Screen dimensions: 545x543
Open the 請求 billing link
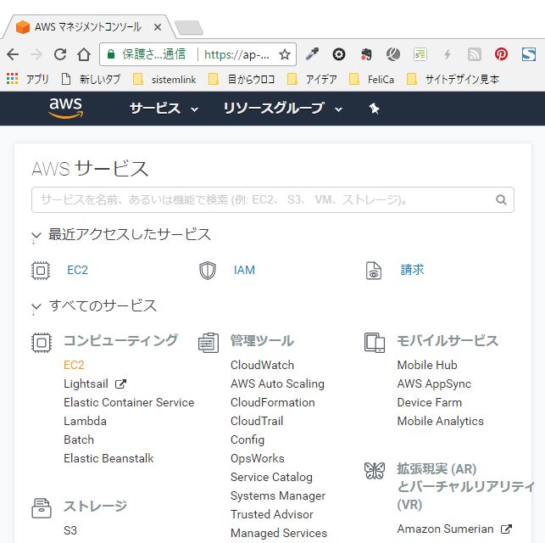tap(412, 270)
